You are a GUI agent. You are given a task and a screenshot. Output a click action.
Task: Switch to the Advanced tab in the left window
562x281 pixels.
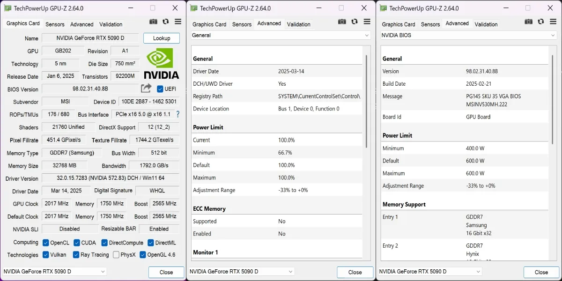82,24
